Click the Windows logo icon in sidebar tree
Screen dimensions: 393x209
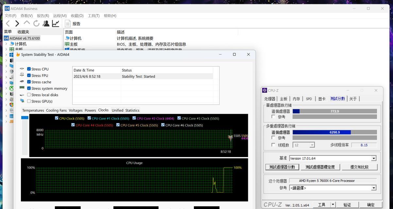[x=11, y=55]
